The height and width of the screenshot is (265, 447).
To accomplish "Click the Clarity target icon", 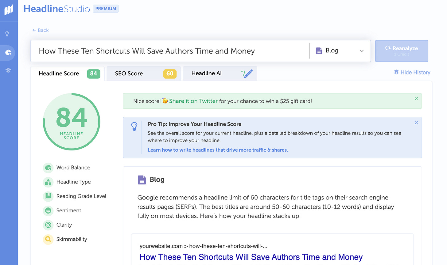I will pyautogui.click(x=48, y=225).
